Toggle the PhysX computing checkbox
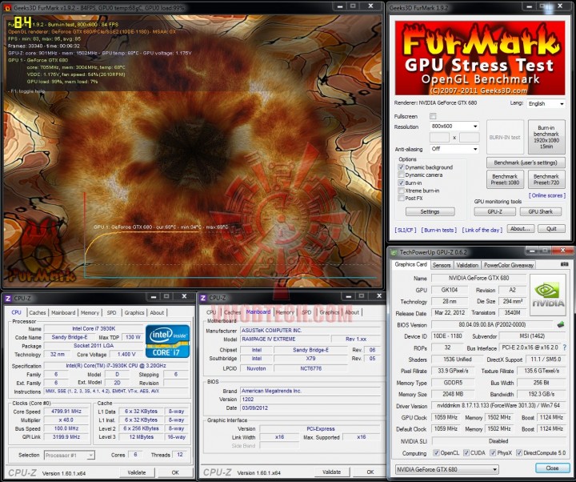Screen dimensions: 576x482 493,452
